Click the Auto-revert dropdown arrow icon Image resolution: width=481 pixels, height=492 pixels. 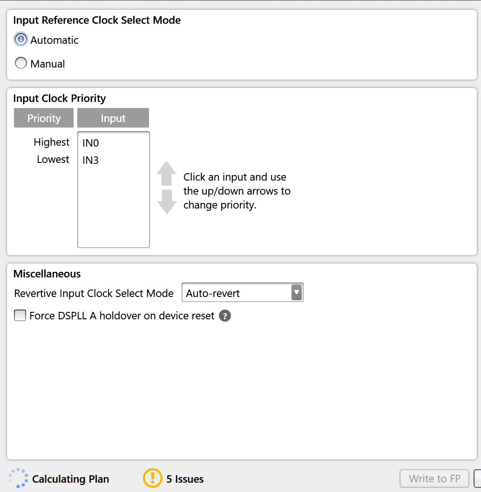pyautogui.click(x=297, y=293)
